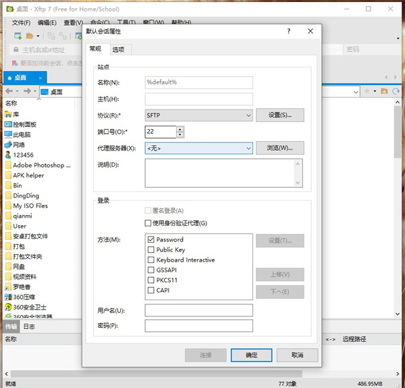Viewport: 405px width, 388px height.
Task: Expand the local path address dropdown
Action: click(356, 92)
